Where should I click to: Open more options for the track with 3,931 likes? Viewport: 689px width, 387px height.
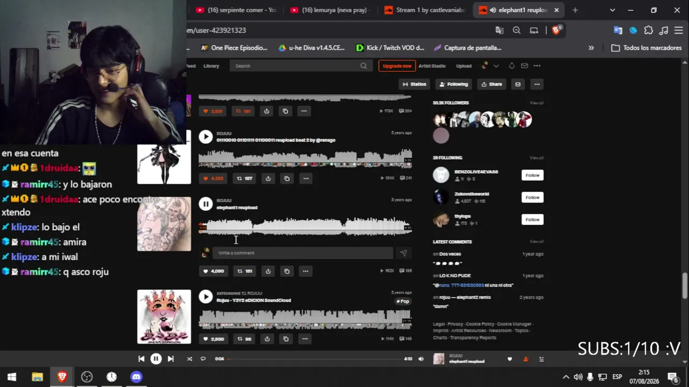(304, 111)
